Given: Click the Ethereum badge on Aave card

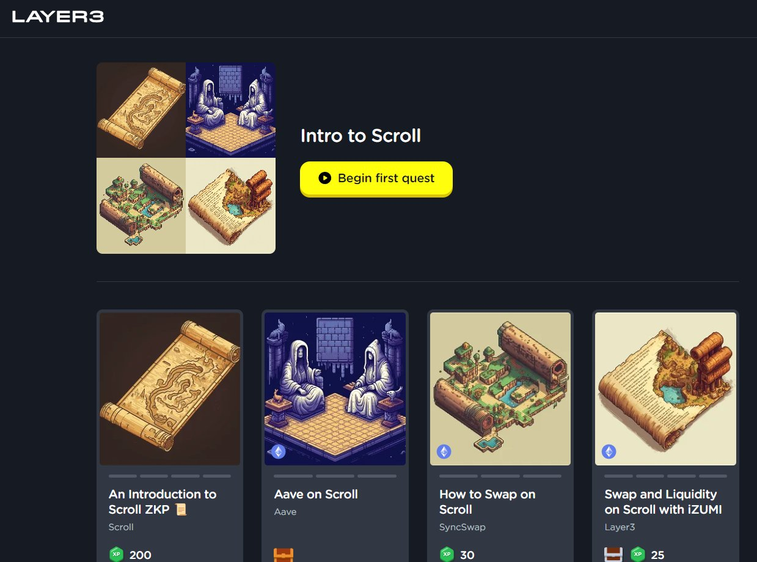Looking at the screenshot, I should click(278, 452).
